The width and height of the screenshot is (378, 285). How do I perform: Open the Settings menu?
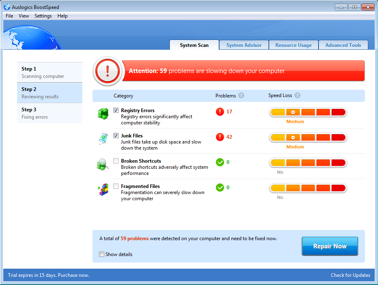[x=43, y=16]
